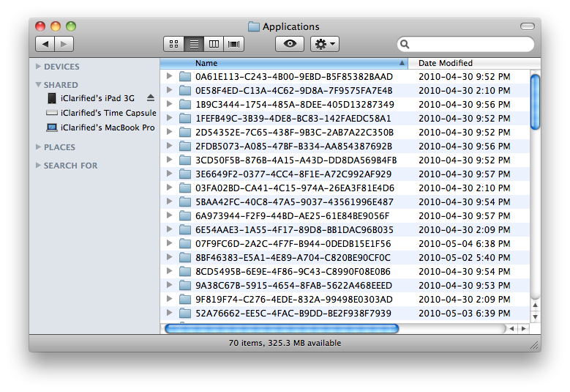Viewport: 570px width, 392px height.
Task: Select iClarified's MacBook Pro in sidebar
Action: pos(108,127)
